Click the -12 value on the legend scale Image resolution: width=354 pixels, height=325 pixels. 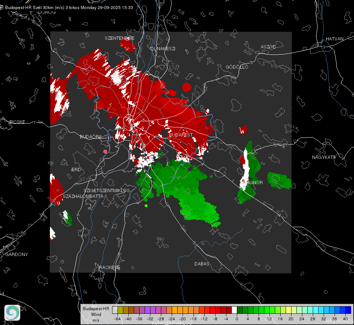click(204, 319)
